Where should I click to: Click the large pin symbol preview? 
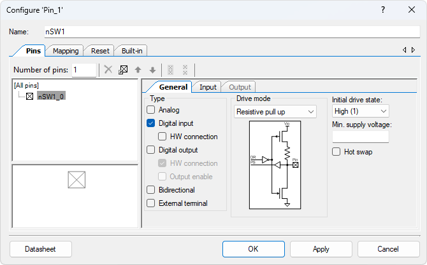click(76, 180)
